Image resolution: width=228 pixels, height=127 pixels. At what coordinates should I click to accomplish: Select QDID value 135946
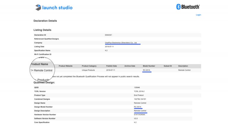[137, 87]
